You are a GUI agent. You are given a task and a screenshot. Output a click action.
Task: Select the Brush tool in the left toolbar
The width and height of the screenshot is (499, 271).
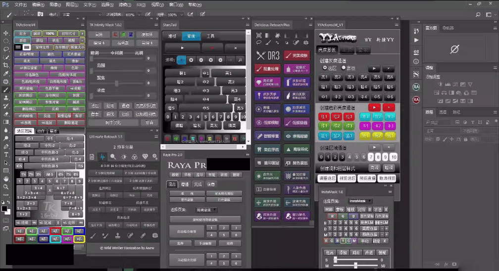pos(6,90)
